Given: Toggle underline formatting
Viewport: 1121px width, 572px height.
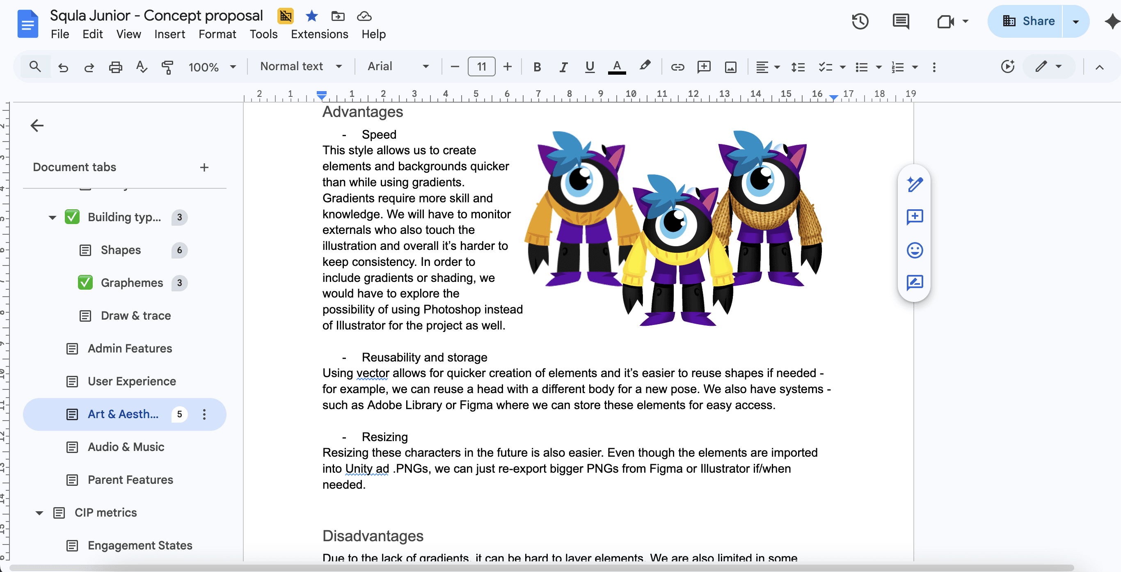Looking at the screenshot, I should (x=589, y=67).
